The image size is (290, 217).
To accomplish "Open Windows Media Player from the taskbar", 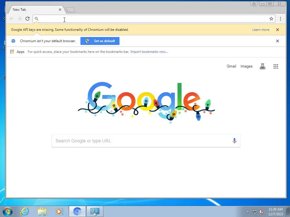I will pyautogui.click(x=59, y=211).
